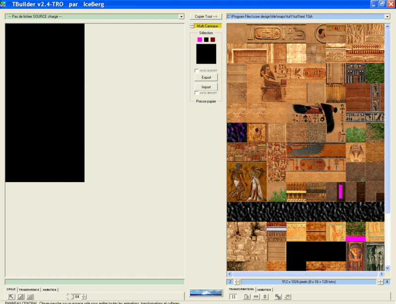The image size is (396, 304).
Task: Select the magenta color swatch
Action: 199,40
